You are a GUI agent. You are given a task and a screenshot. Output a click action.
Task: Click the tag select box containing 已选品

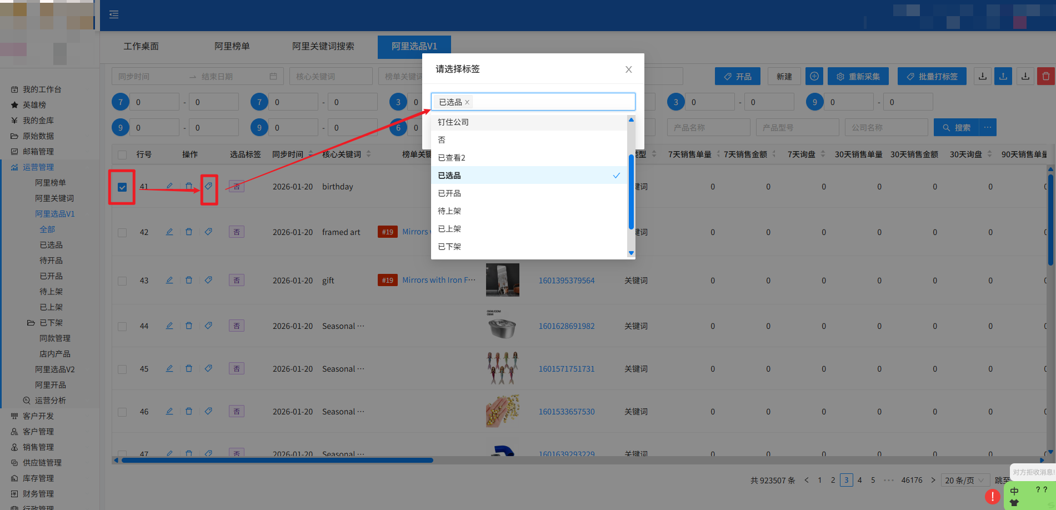[x=533, y=102]
